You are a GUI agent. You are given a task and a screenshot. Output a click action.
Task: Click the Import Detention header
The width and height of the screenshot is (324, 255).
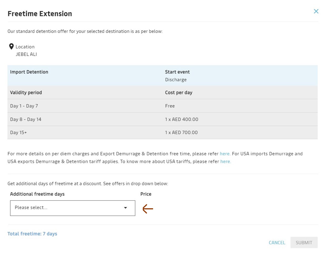coord(29,72)
